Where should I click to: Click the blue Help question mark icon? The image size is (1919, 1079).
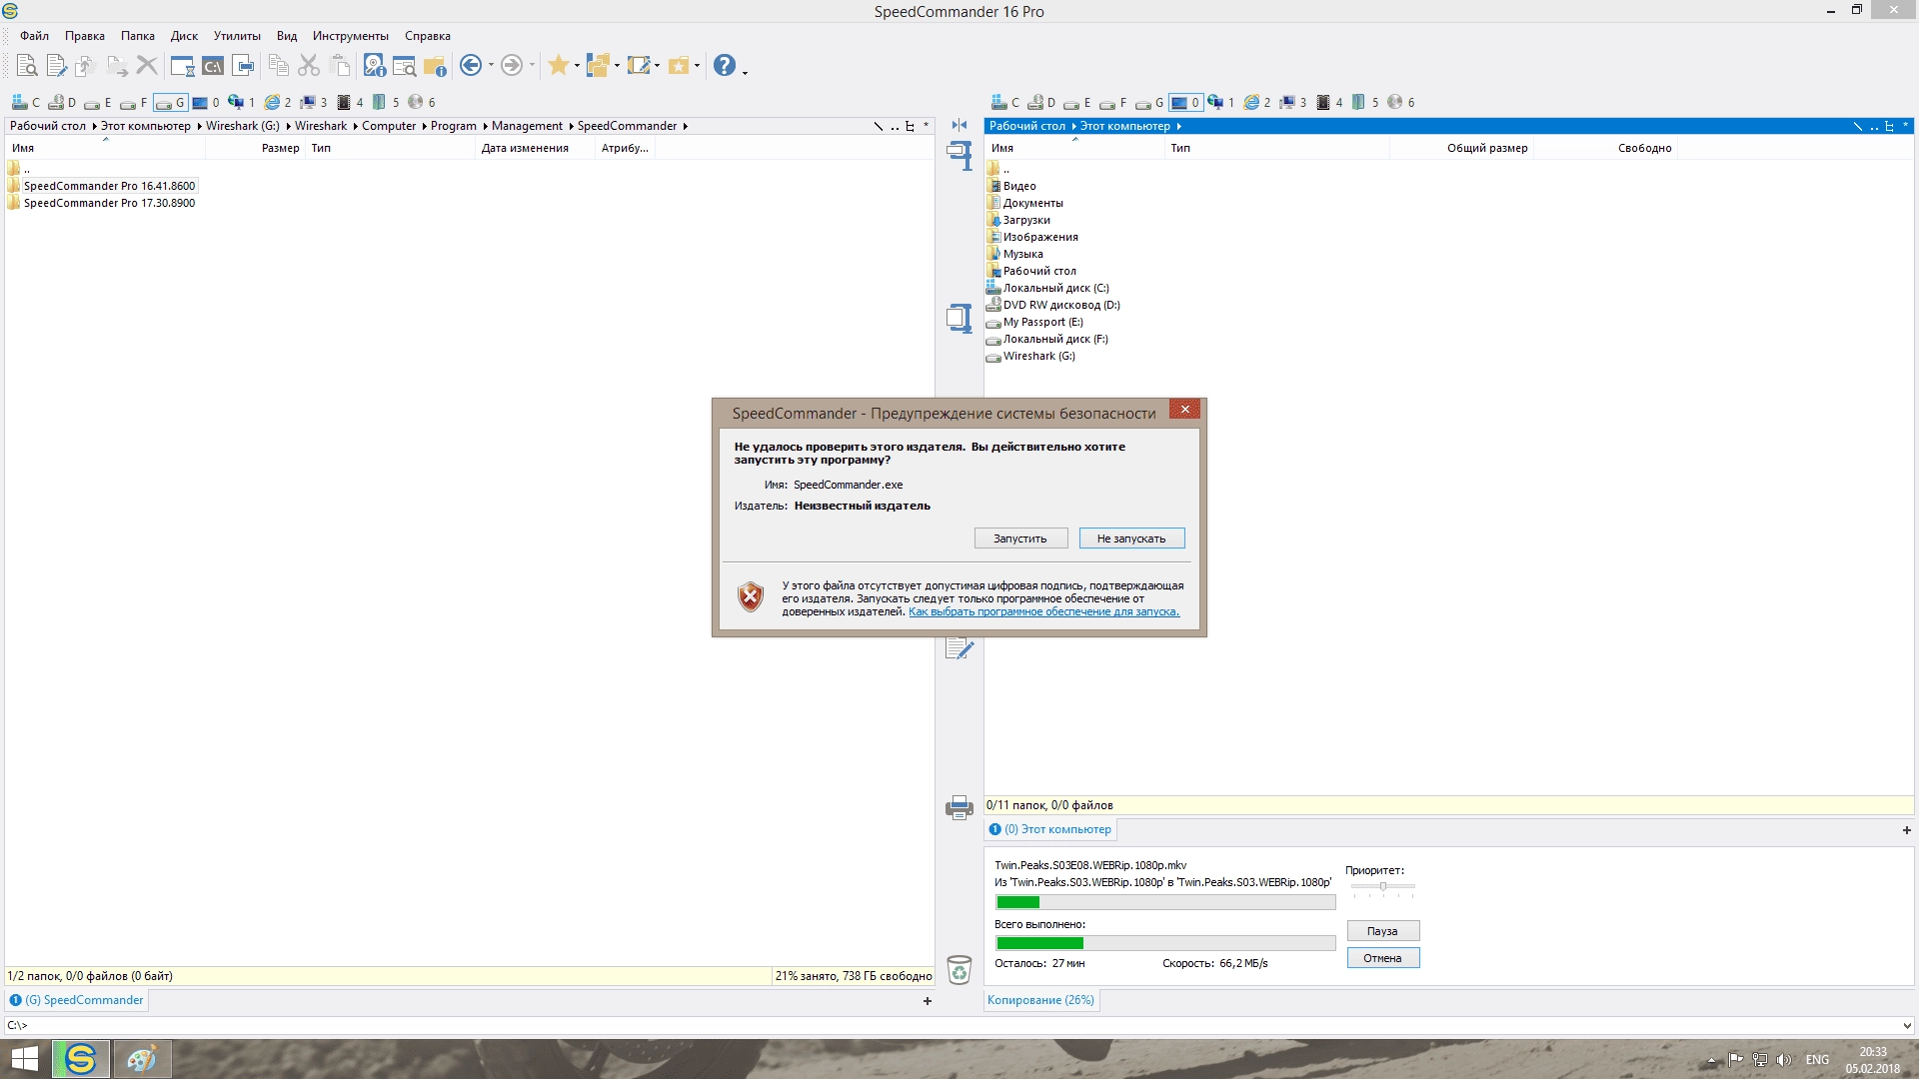tap(725, 66)
